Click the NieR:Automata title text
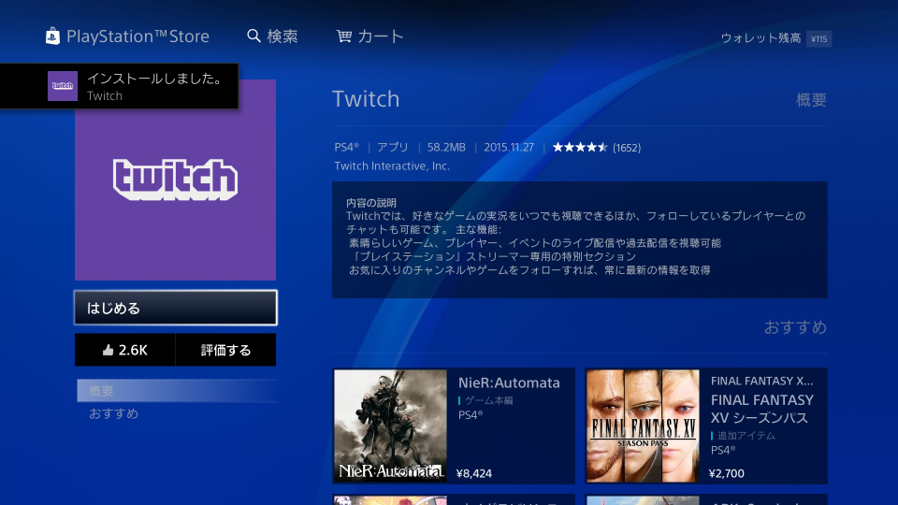 [509, 382]
